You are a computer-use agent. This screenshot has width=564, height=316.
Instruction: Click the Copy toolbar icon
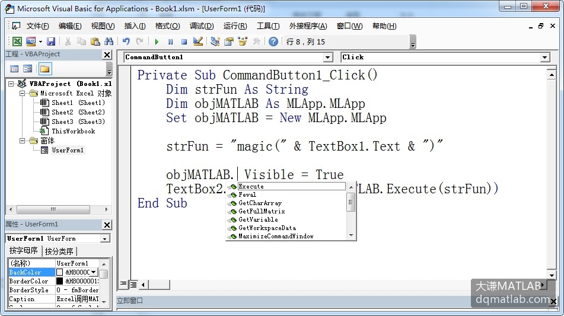tap(82, 42)
